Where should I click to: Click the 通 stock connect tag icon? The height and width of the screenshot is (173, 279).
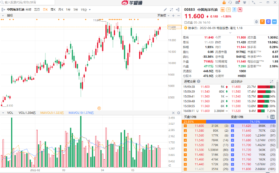234,10
